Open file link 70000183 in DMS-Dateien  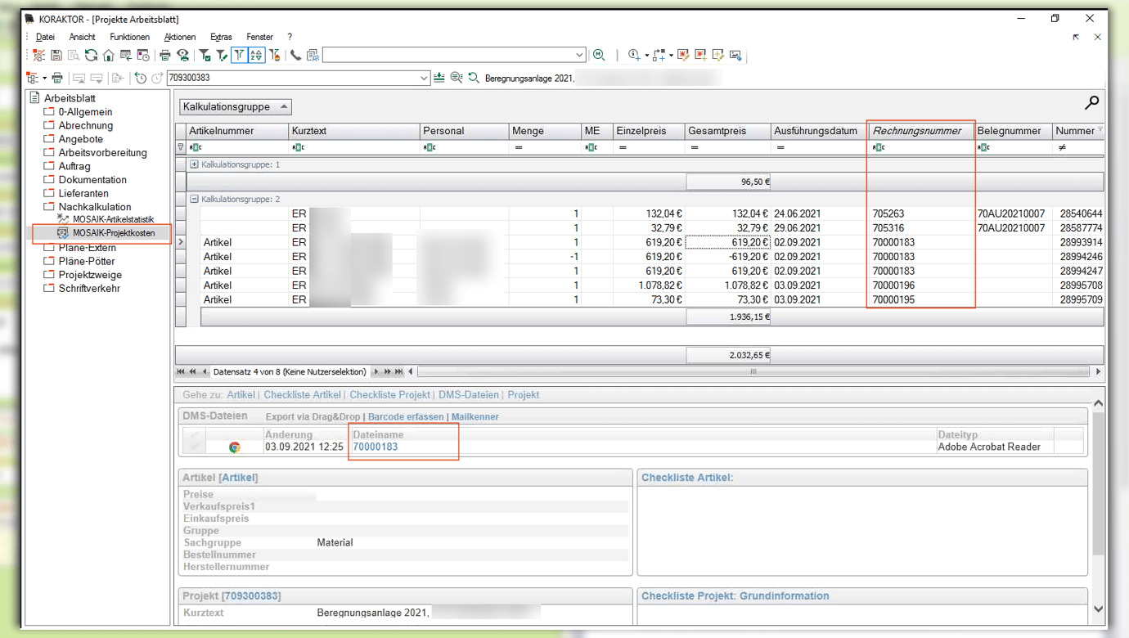(x=376, y=447)
